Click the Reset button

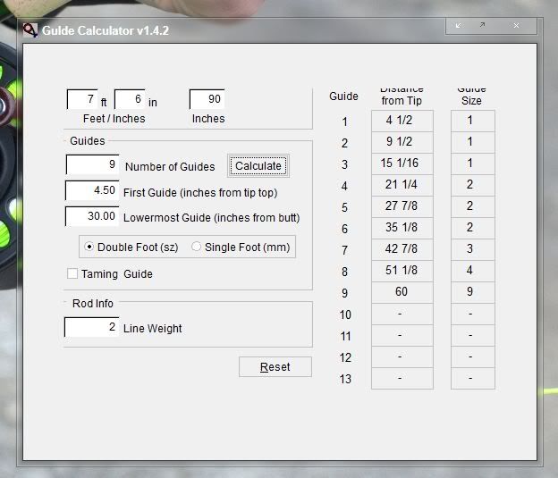(275, 366)
